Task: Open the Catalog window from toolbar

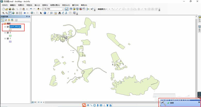Action: (74, 9)
